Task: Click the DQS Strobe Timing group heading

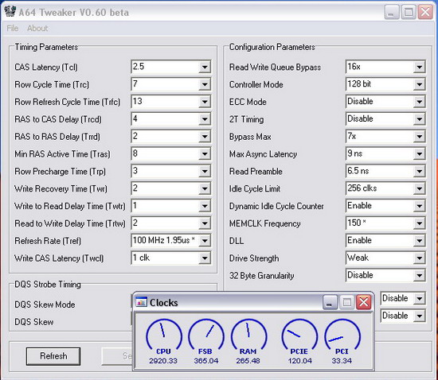Action: [48, 285]
